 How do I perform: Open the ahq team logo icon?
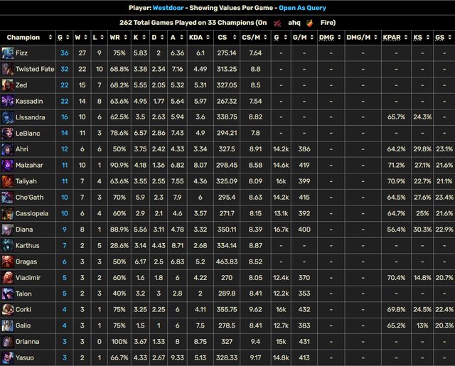[278, 22]
